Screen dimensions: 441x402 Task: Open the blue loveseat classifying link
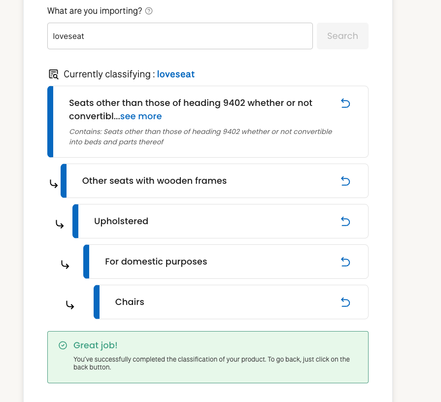click(x=176, y=74)
